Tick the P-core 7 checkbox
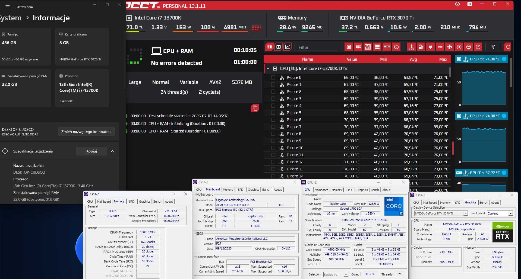Screen dimensions: 521x279 (273, 127)
